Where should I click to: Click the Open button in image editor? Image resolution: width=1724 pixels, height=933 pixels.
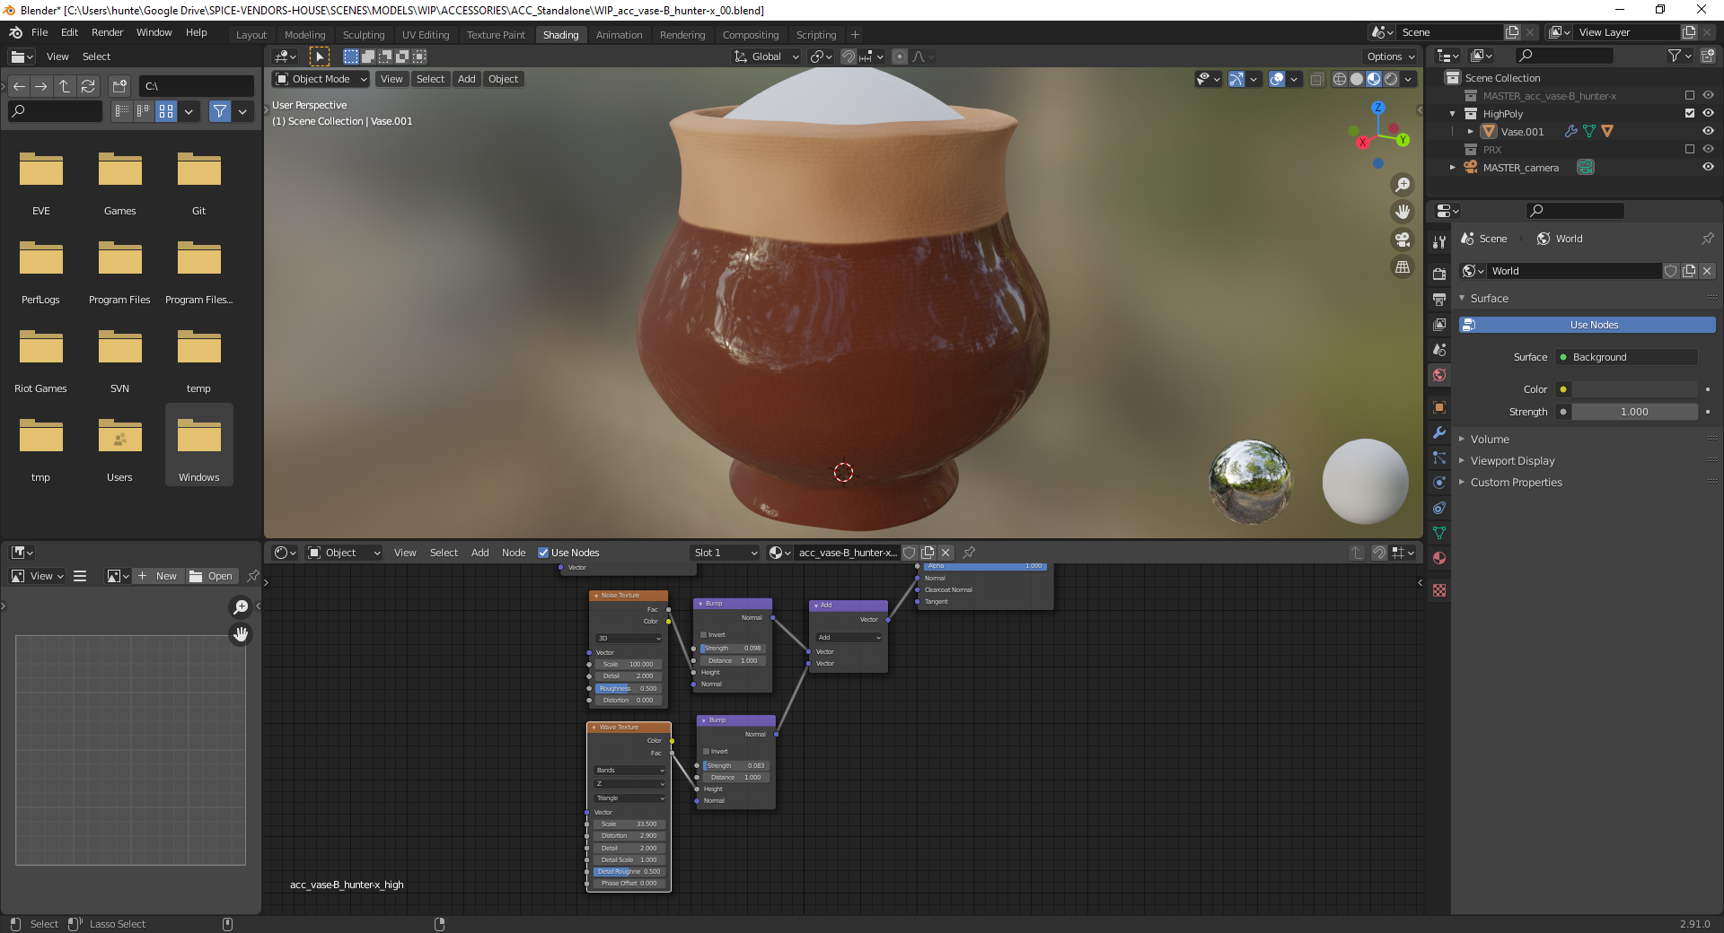[212, 576]
